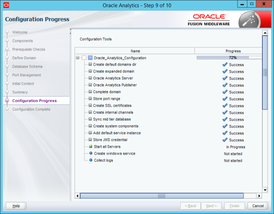Select the Define Domain step
The width and height of the screenshot is (274, 214).
point(24,58)
